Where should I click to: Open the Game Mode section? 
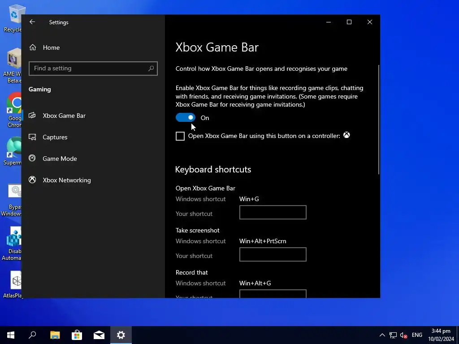pyautogui.click(x=60, y=159)
